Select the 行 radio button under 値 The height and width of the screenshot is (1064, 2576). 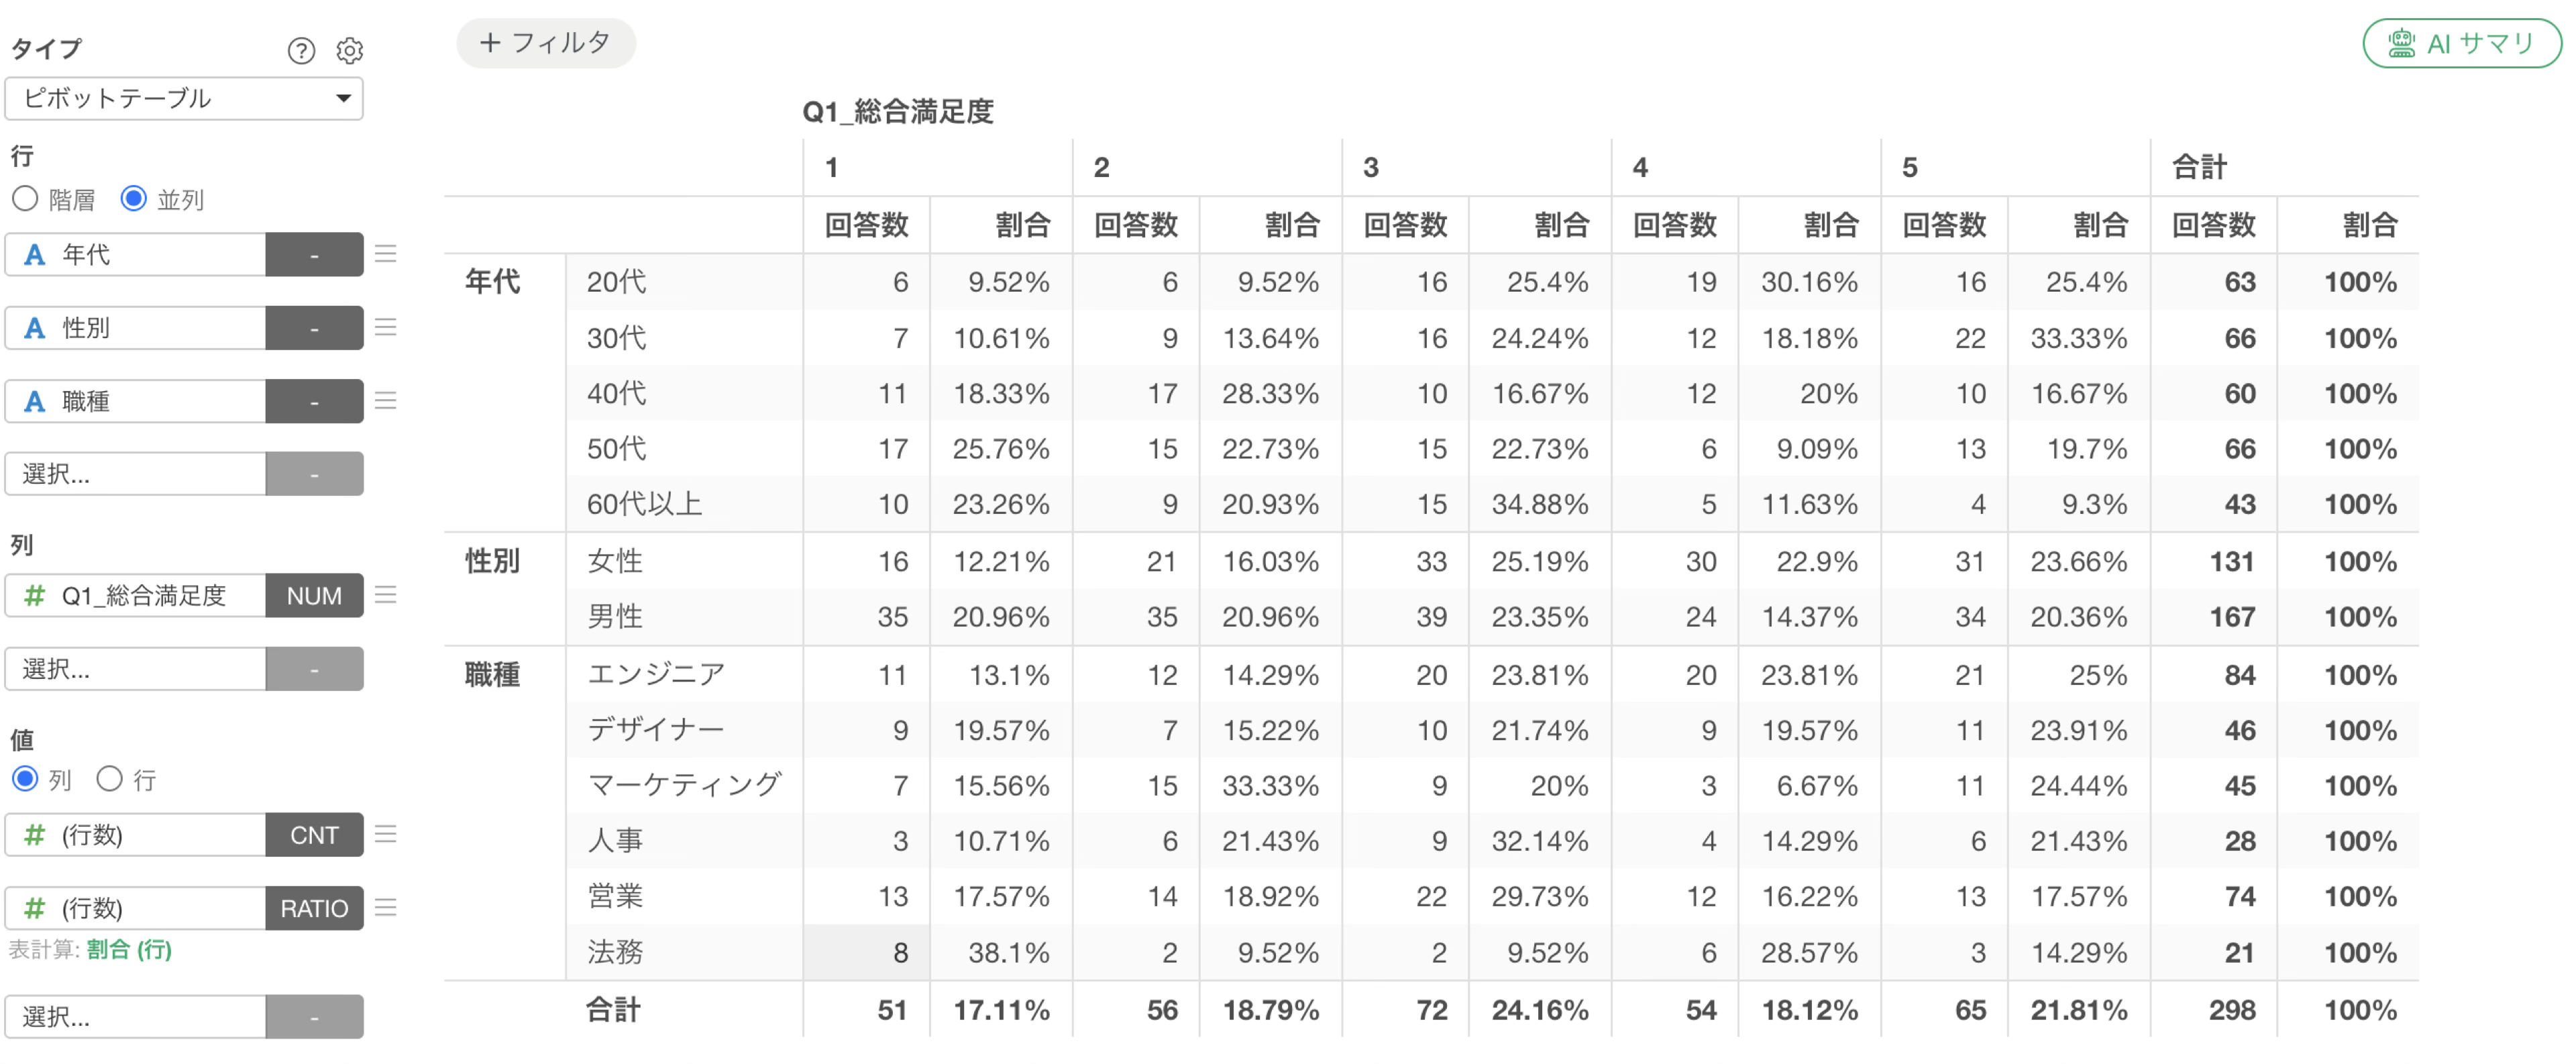pos(109,778)
